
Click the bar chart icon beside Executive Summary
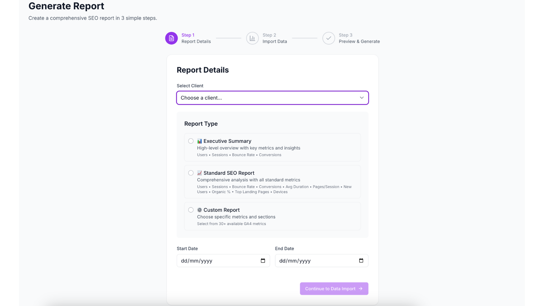pos(199,141)
